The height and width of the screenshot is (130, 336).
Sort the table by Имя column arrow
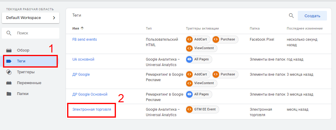[82, 28]
